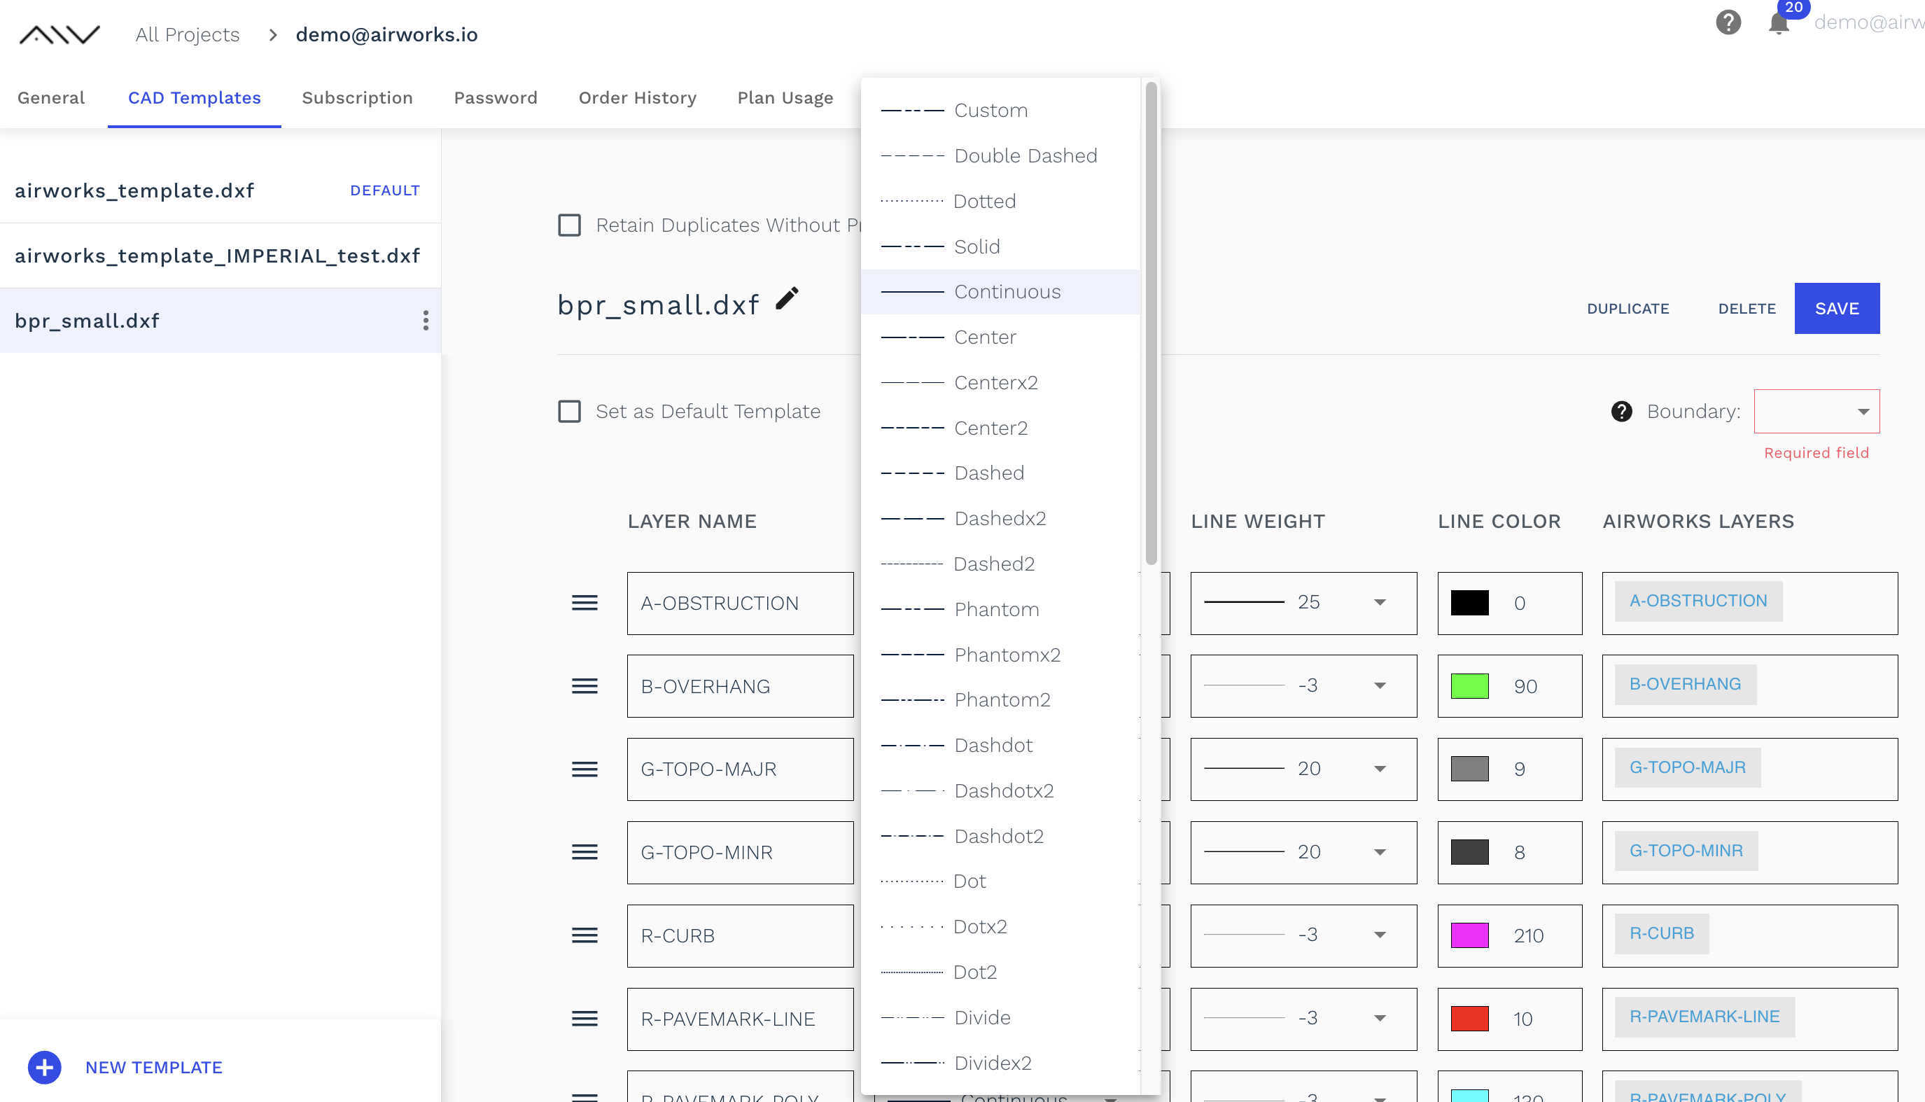This screenshot has height=1102, width=1925.
Task: Click the plus icon for new template
Action: (45, 1067)
